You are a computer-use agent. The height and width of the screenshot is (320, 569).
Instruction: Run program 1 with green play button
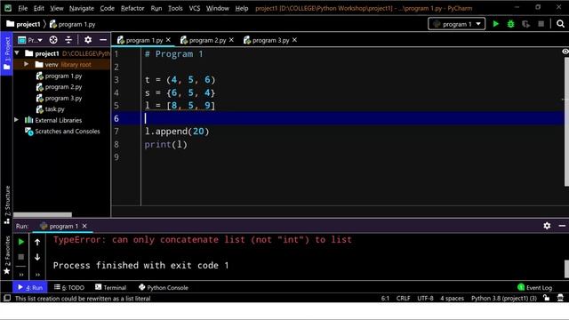click(496, 24)
